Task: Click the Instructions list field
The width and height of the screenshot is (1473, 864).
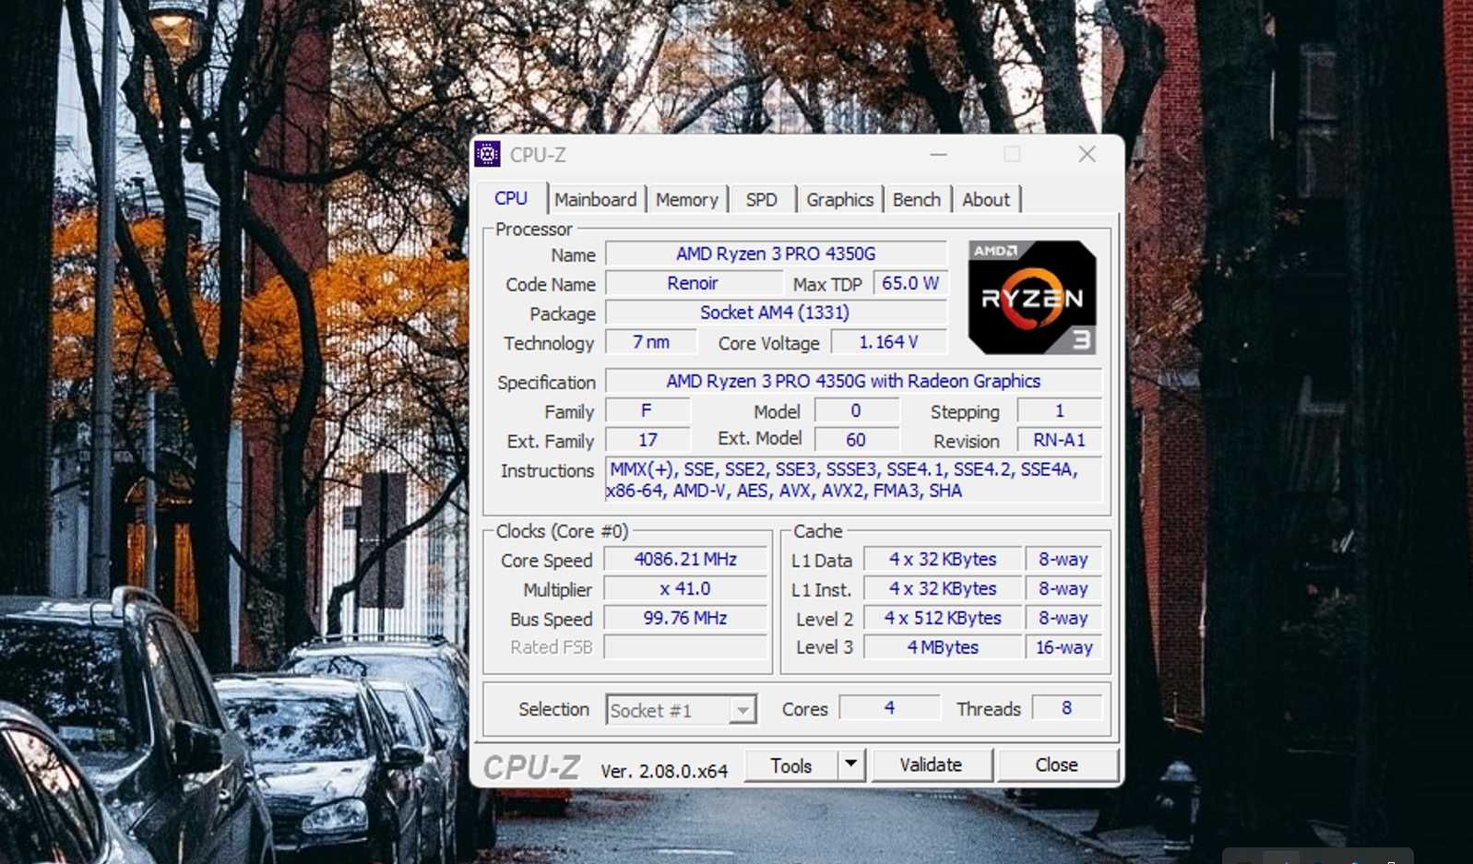Action: (x=853, y=479)
